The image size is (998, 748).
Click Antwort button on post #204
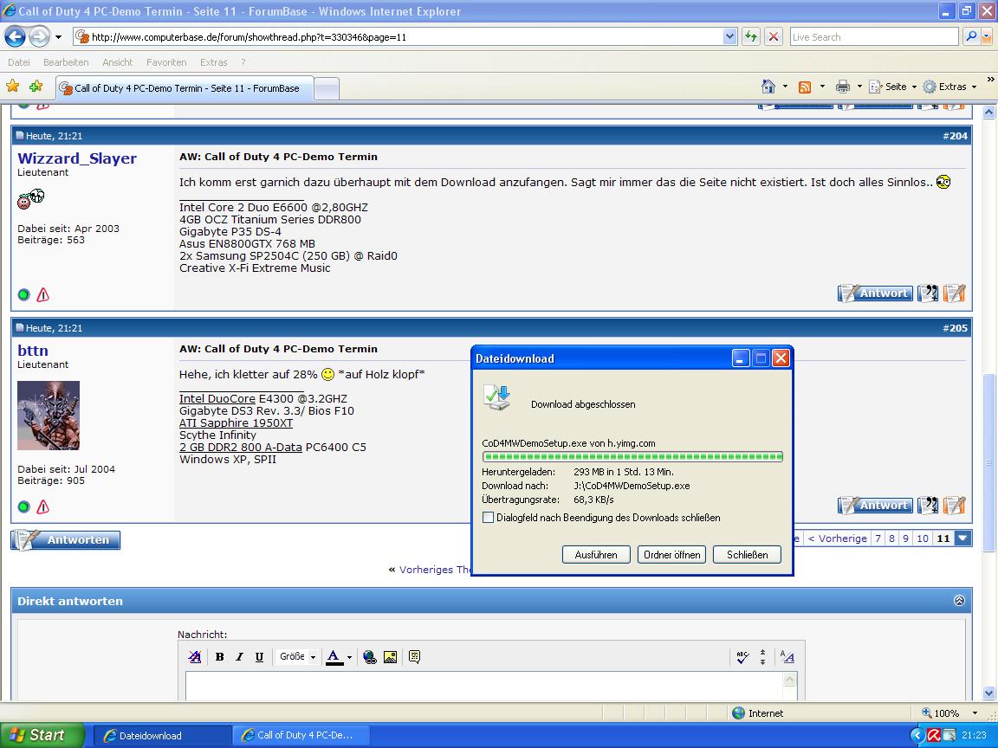875,293
